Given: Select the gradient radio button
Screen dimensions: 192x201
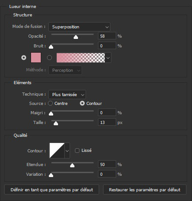Looking at the screenshot, I should [x=50, y=58].
